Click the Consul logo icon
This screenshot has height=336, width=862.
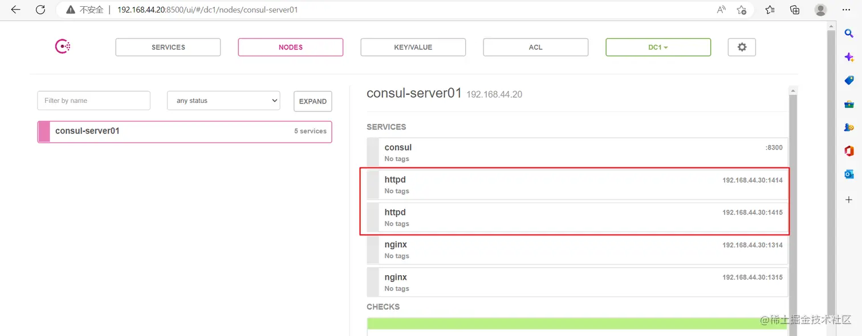tap(63, 47)
